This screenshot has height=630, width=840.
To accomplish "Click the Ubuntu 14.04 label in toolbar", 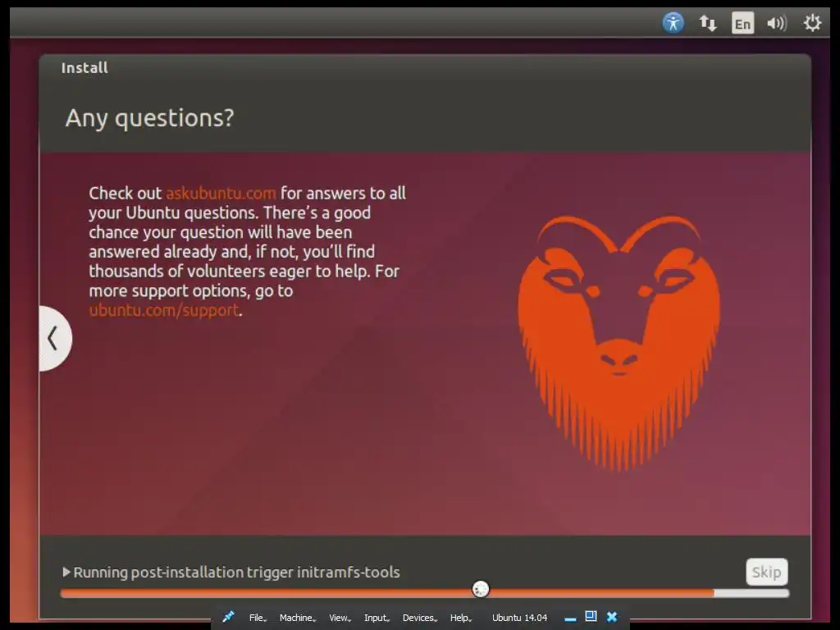I will (519, 618).
